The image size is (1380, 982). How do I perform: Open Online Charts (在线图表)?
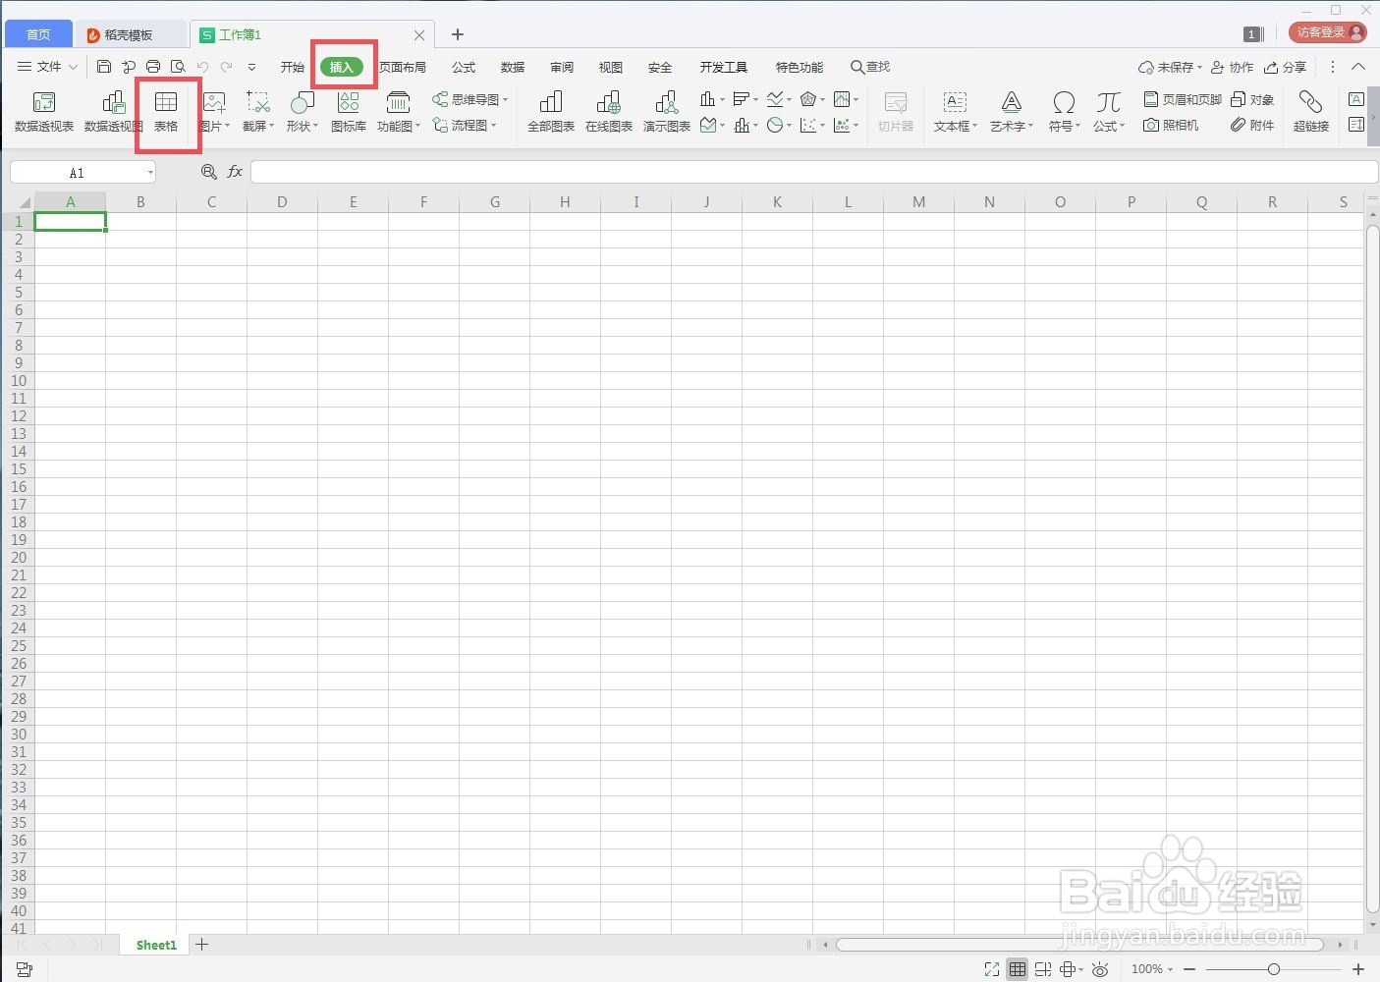(609, 111)
